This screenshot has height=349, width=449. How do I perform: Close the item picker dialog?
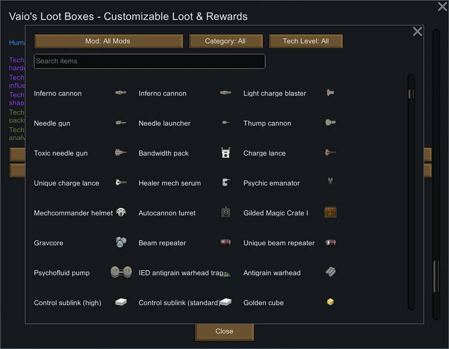pyautogui.click(x=418, y=32)
